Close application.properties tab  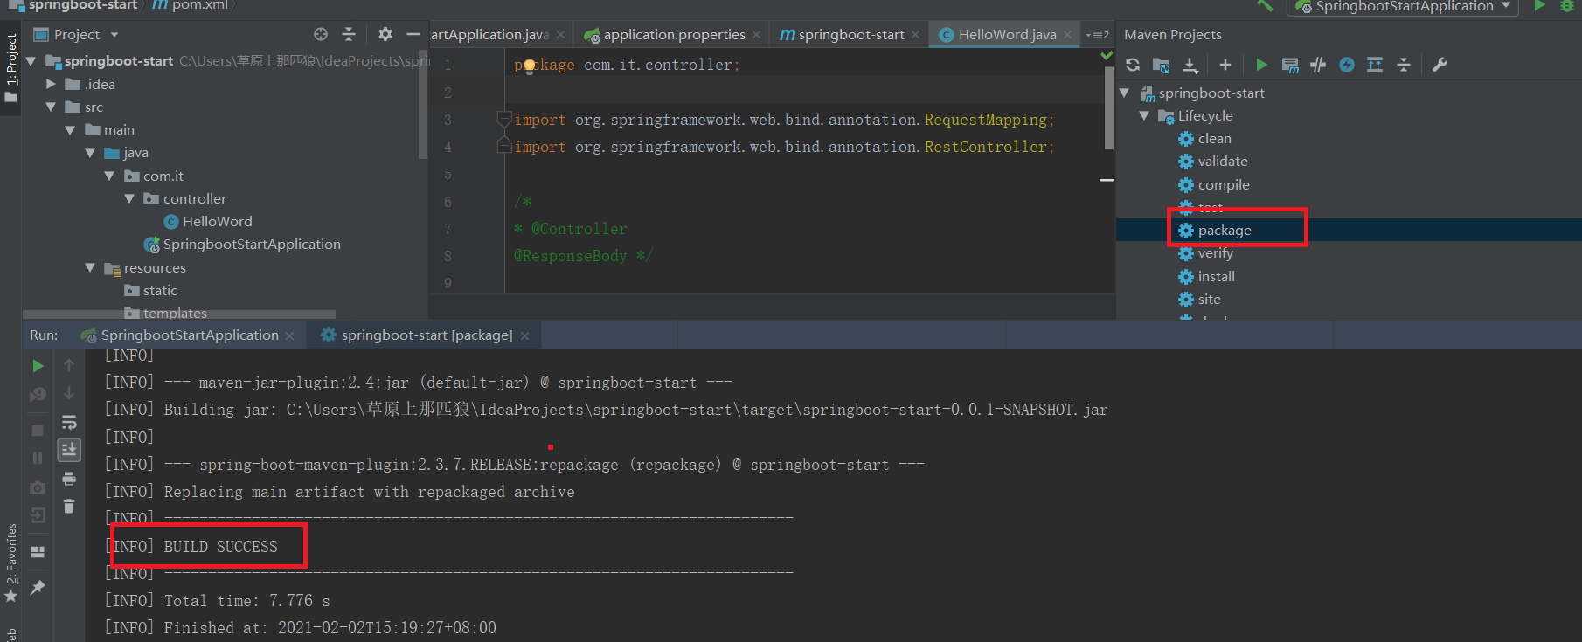(x=756, y=35)
